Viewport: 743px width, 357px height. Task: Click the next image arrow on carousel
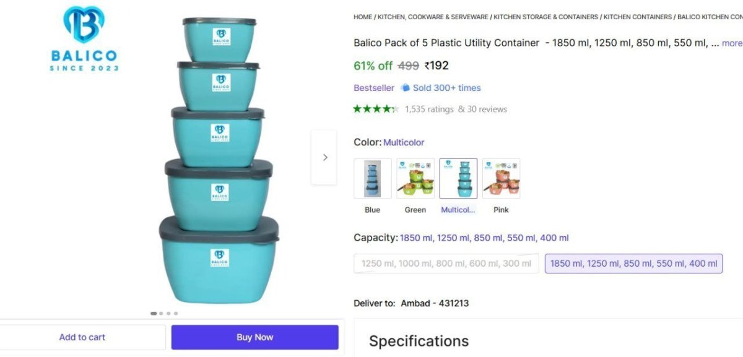point(324,157)
